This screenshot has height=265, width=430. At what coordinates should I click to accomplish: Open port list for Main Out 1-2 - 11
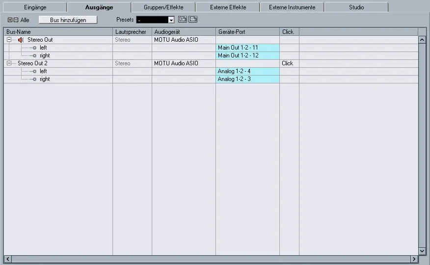247,48
